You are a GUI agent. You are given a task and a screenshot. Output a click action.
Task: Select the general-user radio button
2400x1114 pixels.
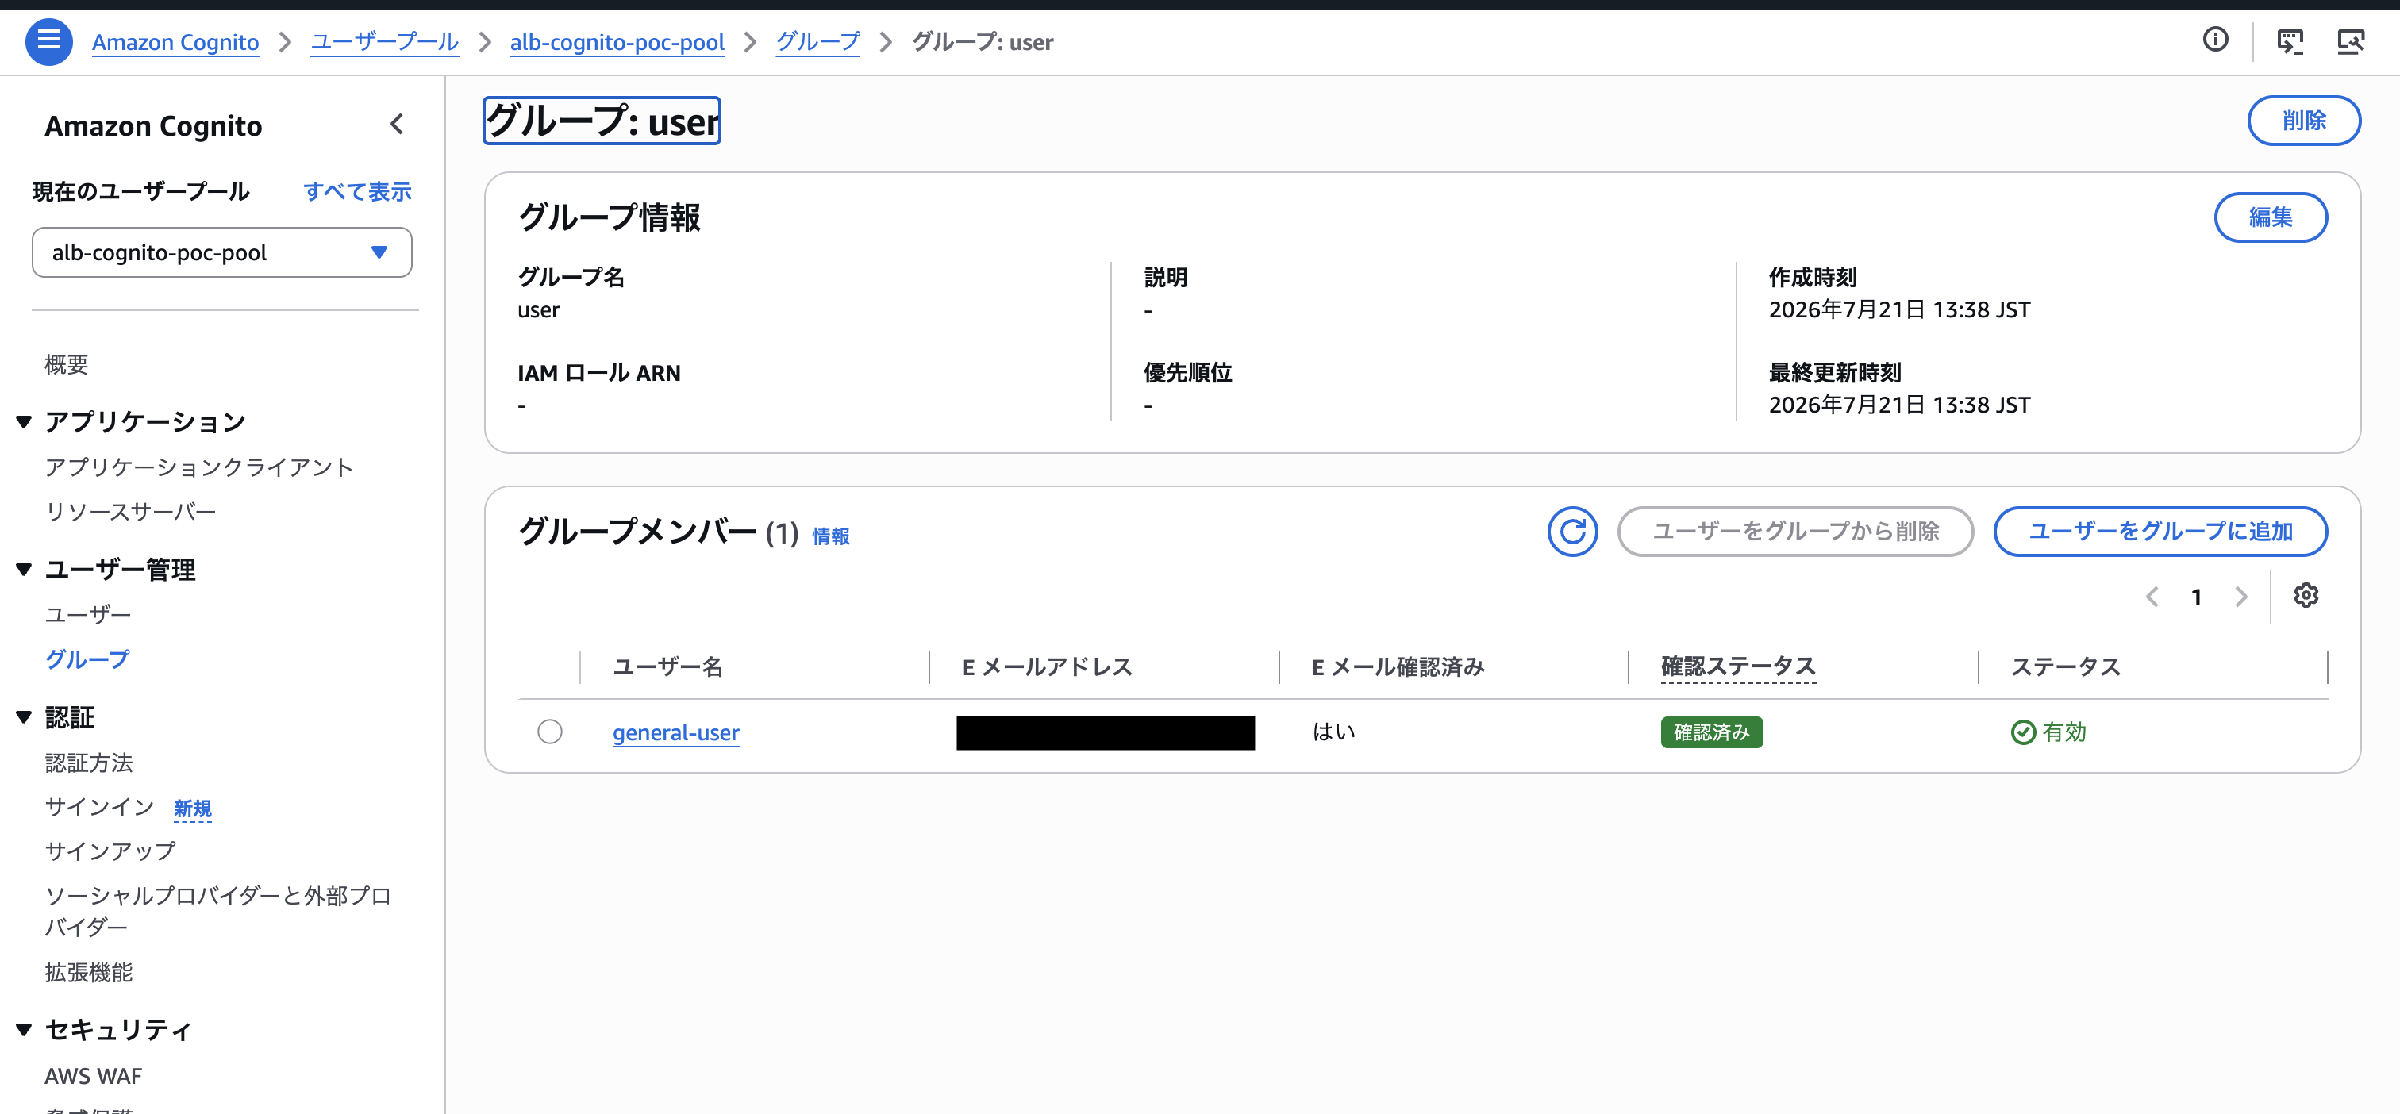pos(550,732)
